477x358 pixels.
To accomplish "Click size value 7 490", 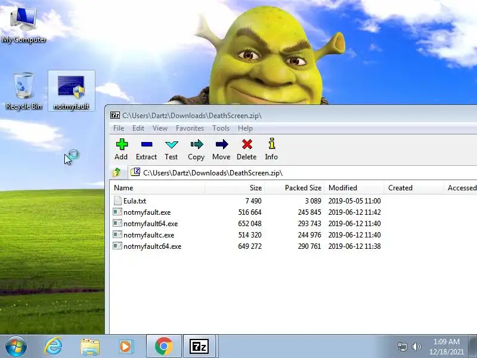I will pos(253,201).
